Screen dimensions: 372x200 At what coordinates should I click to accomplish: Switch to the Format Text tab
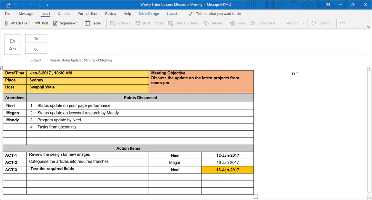tap(87, 14)
